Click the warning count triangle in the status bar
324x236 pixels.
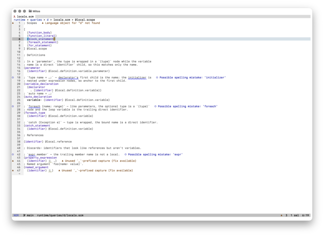[x=282, y=215]
